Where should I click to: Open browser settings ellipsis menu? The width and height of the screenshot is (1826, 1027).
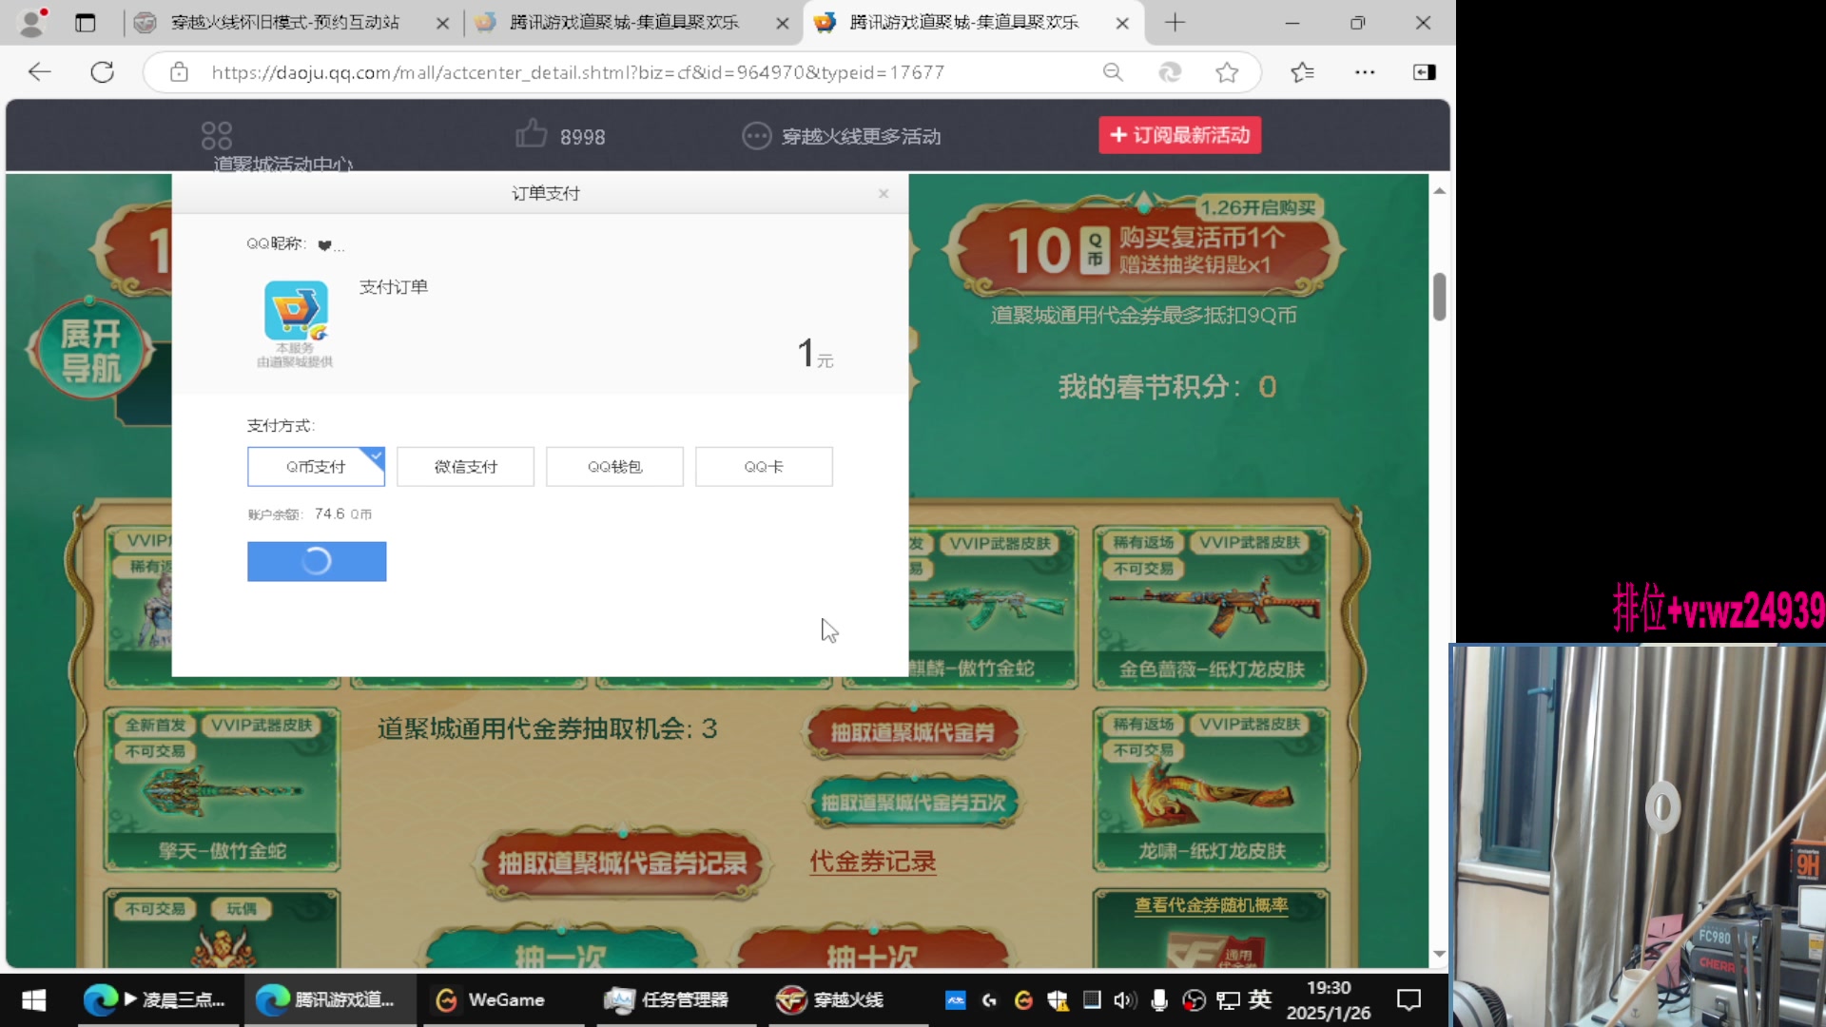point(1365,72)
